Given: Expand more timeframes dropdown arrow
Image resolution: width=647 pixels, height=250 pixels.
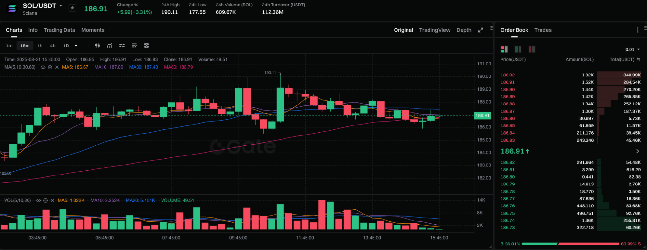Looking at the screenshot, I should [76, 46].
